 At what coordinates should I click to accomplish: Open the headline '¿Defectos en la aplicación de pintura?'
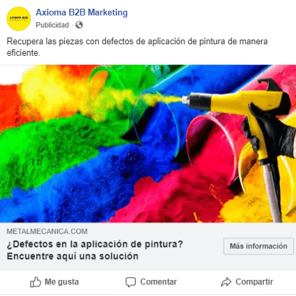(x=95, y=244)
